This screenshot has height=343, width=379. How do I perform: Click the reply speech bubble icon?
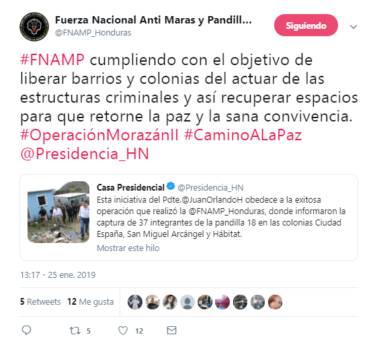[26, 330]
